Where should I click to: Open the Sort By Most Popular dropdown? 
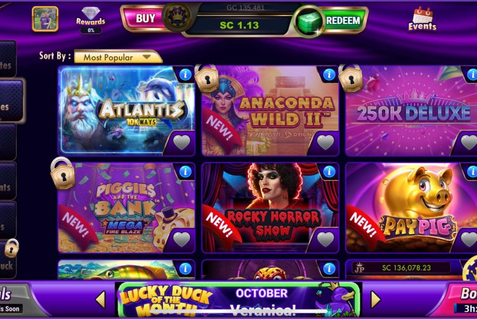pyautogui.click(x=118, y=57)
